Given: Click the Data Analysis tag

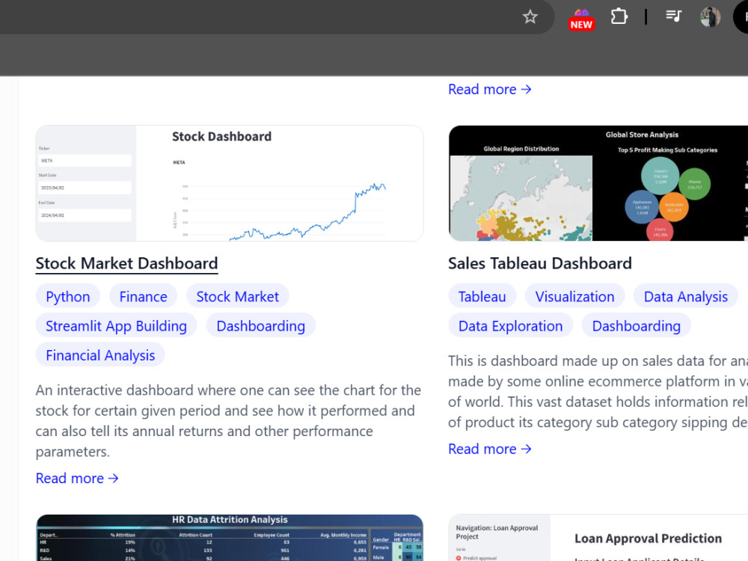Looking at the screenshot, I should pyautogui.click(x=685, y=296).
